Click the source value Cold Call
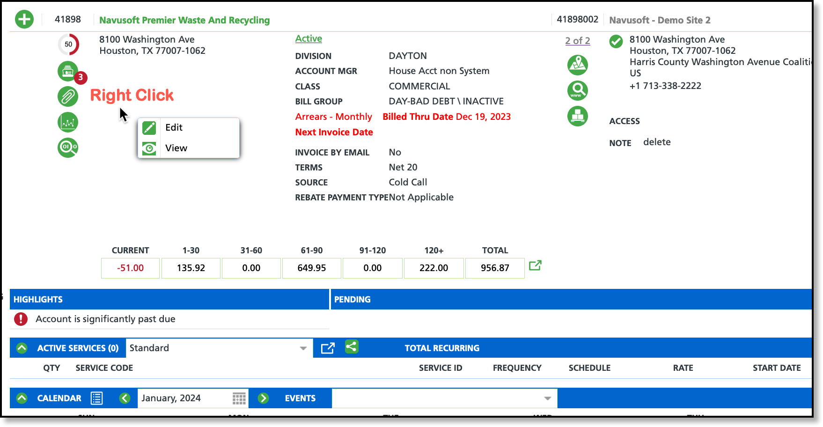The height and width of the screenshot is (427, 823). (x=408, y=182)
